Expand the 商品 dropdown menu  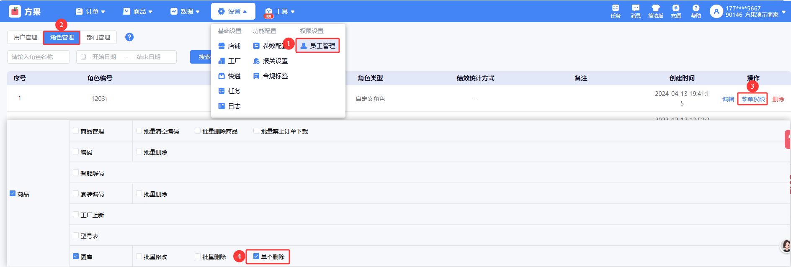pos(138,11)
